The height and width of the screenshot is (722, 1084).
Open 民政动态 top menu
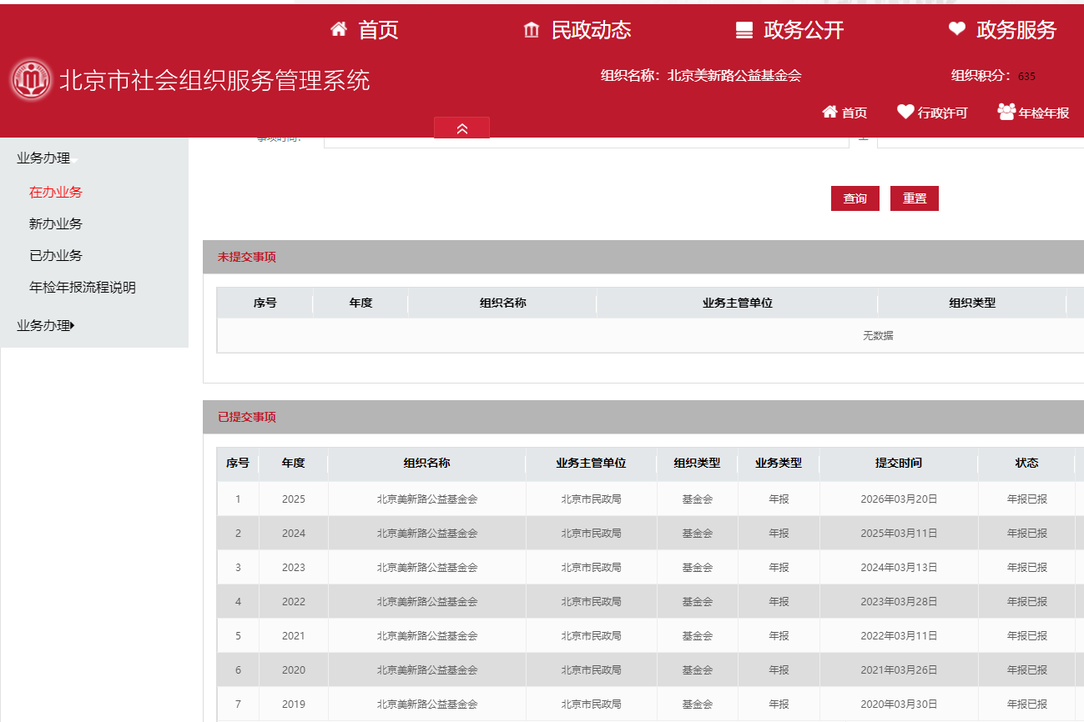click(x=591, y=30)
